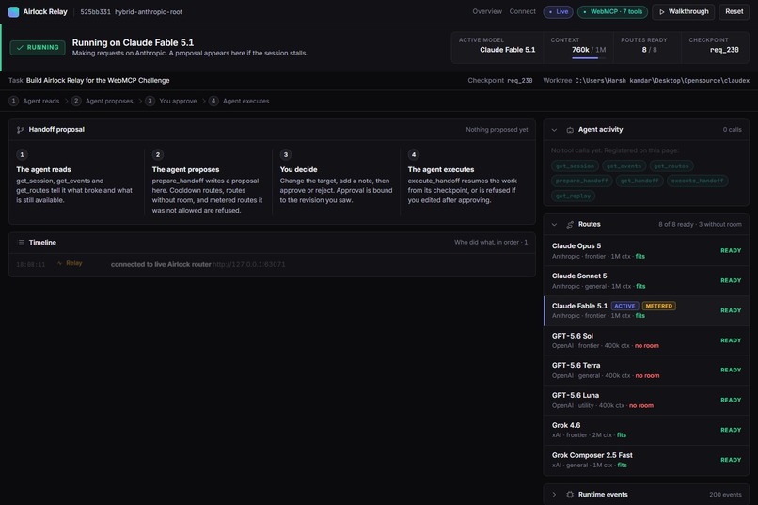The width and height of the screenshot is (758, 505).
Task: Click the Worktree path text
Action: click(662, 81)
